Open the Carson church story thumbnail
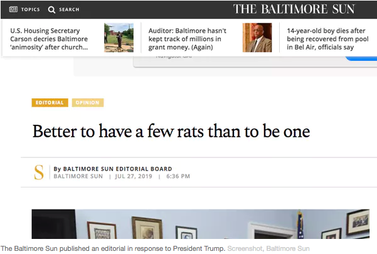377x254 pixels. 119,38
